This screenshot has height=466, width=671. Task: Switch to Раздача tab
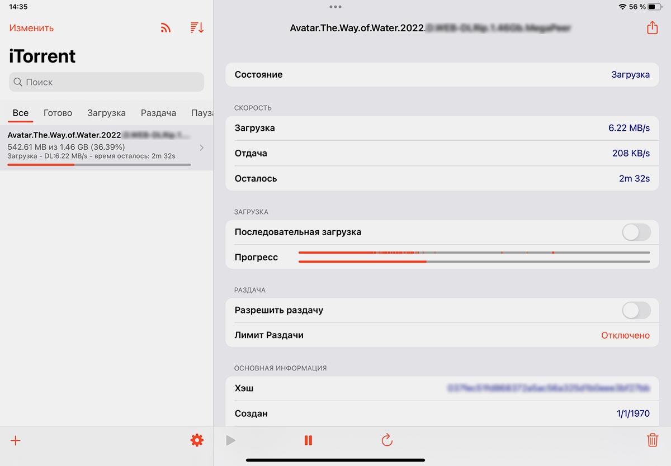[x=159, y=113]
